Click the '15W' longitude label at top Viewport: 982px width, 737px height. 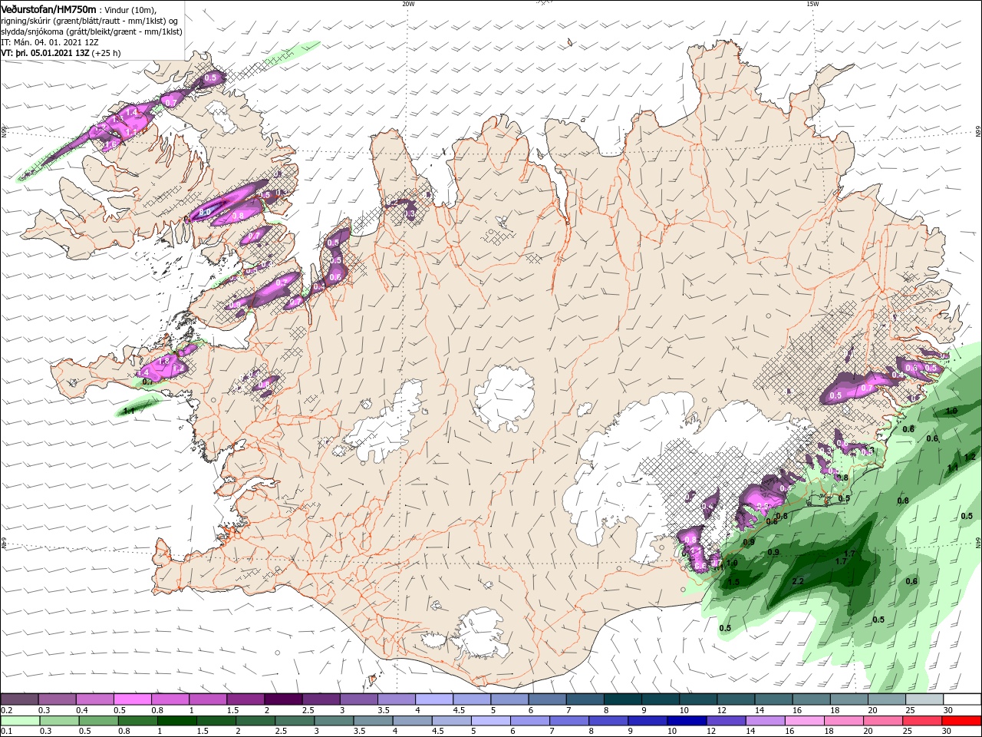point(812,4)
